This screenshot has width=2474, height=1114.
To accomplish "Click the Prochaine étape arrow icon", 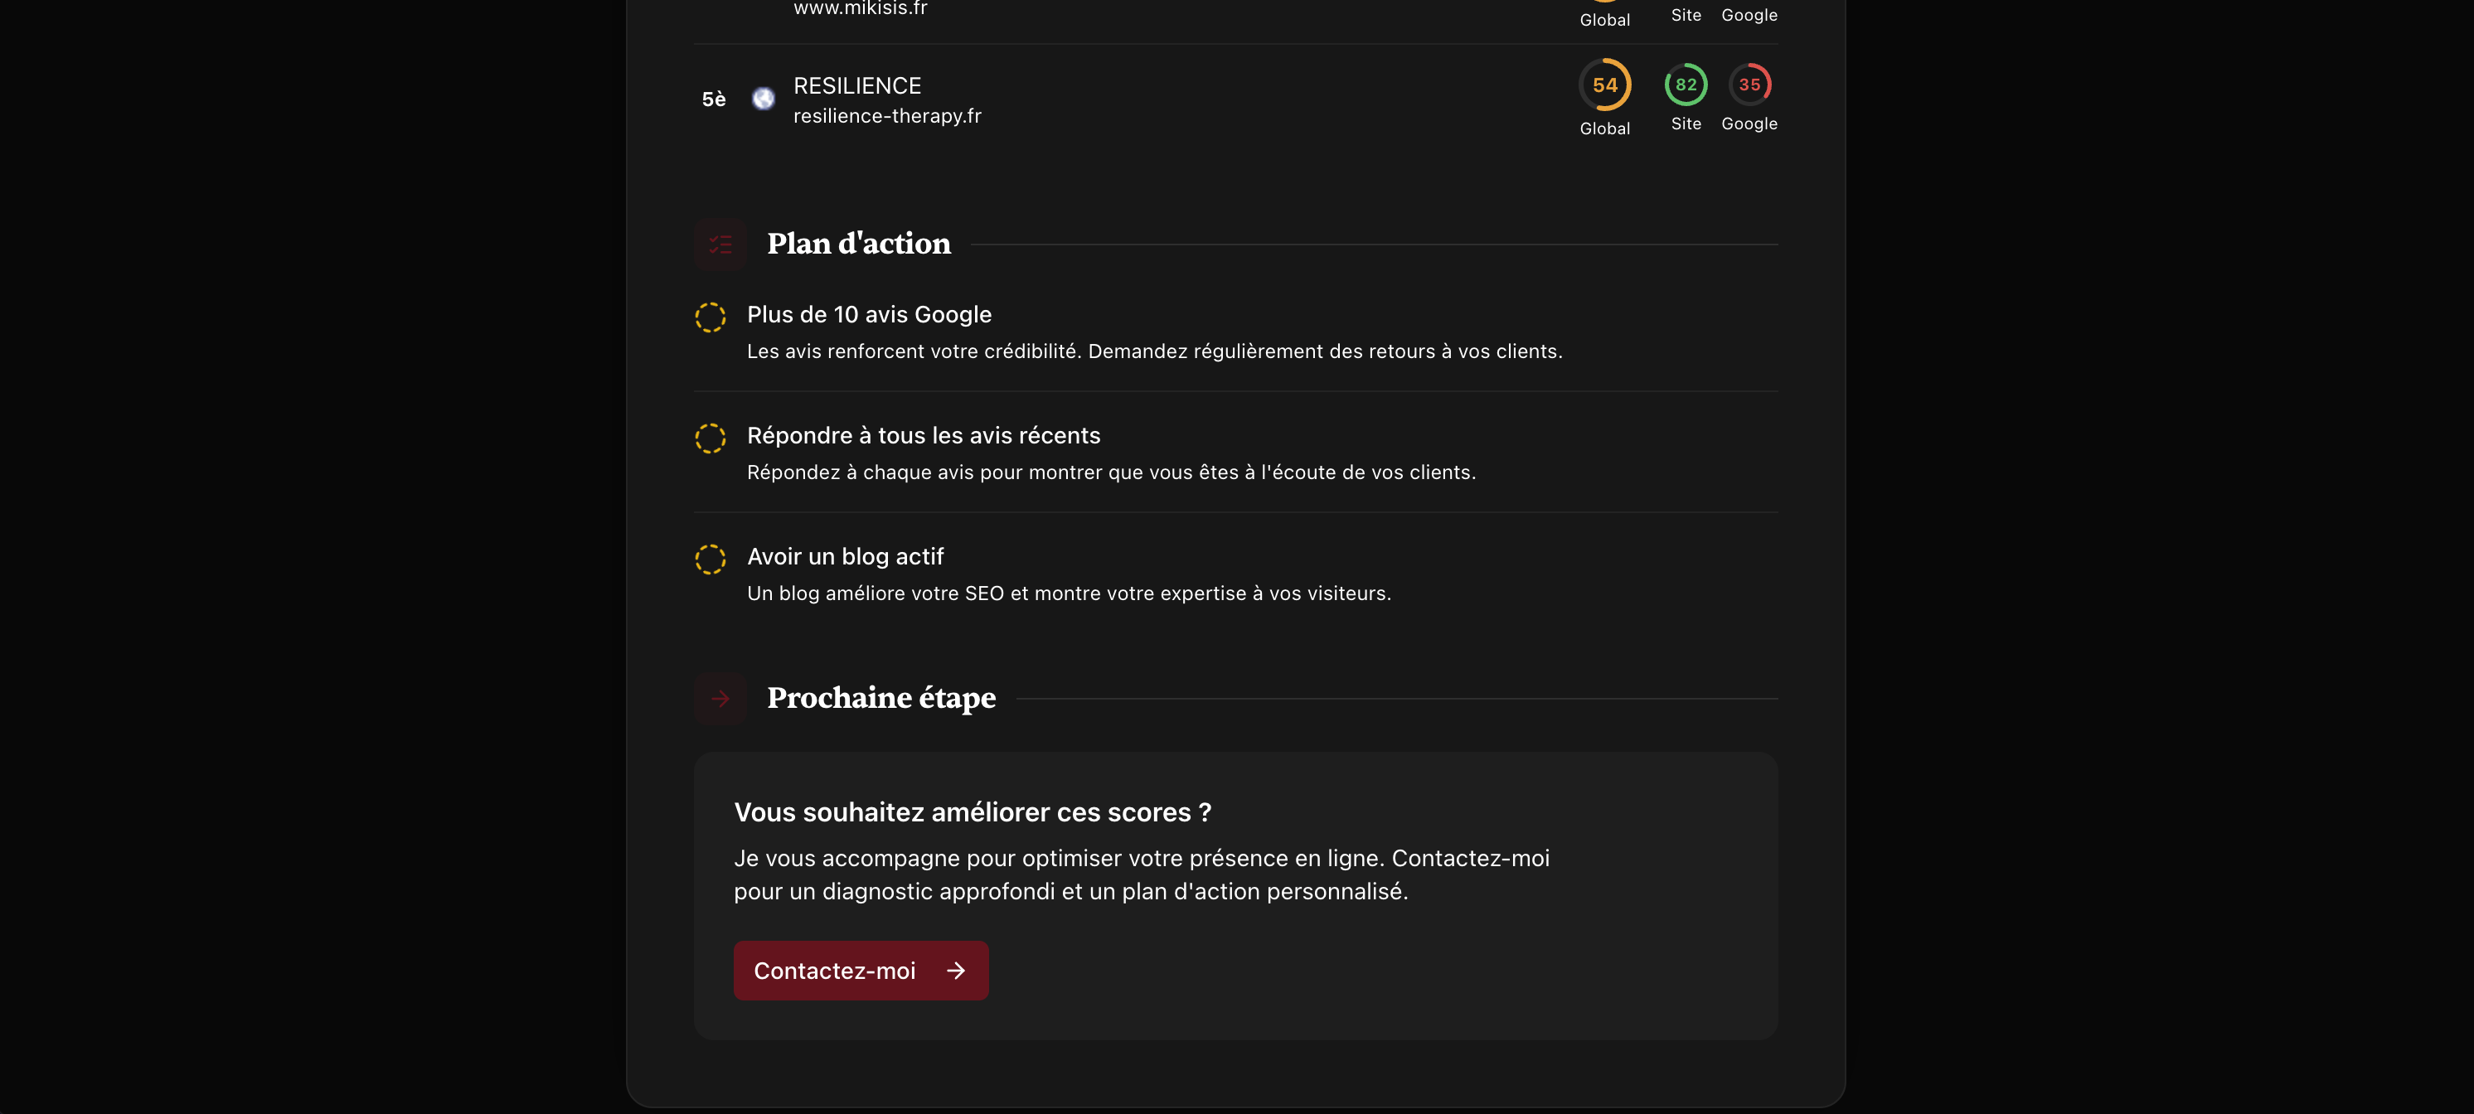I will coord(720,698).
